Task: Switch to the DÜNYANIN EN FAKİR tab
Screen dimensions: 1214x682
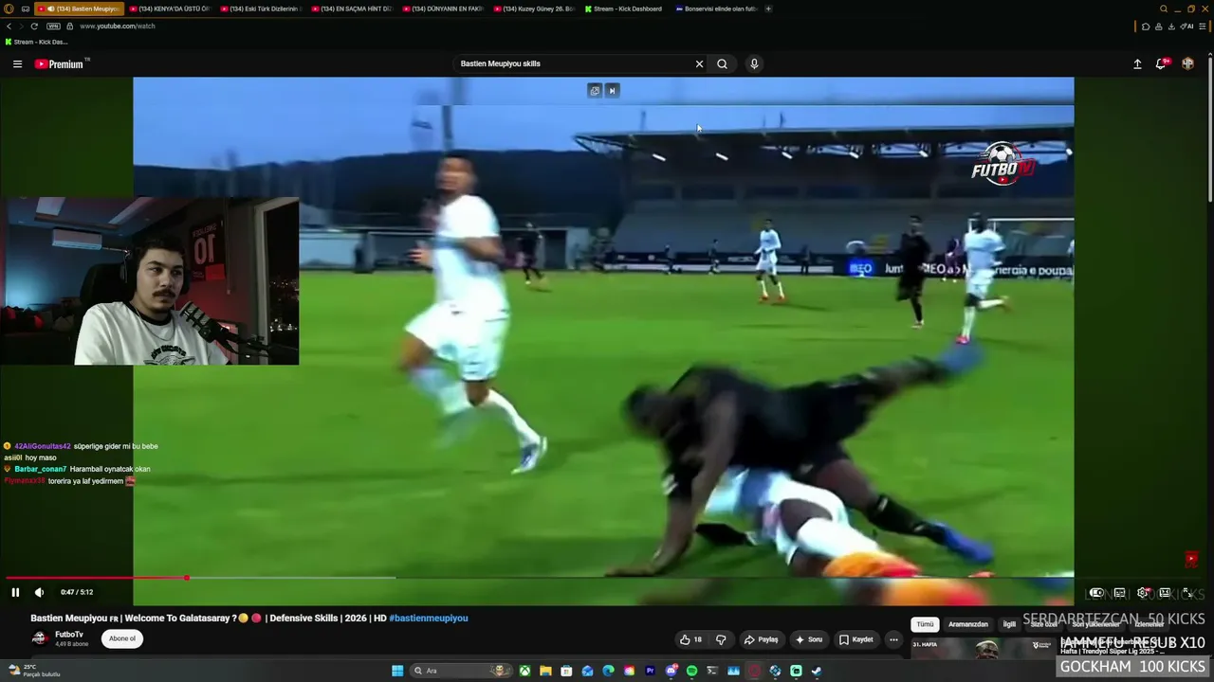Action: click(443, 9)
